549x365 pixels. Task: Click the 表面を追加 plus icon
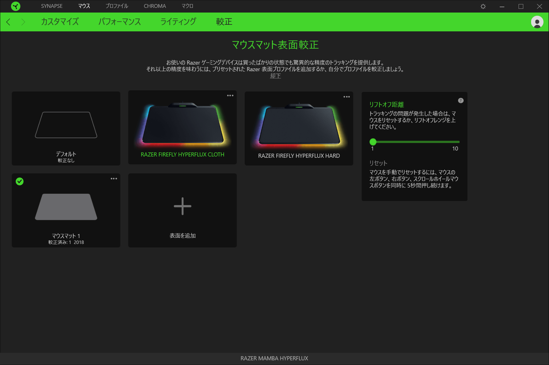click(x=182, y=206)
